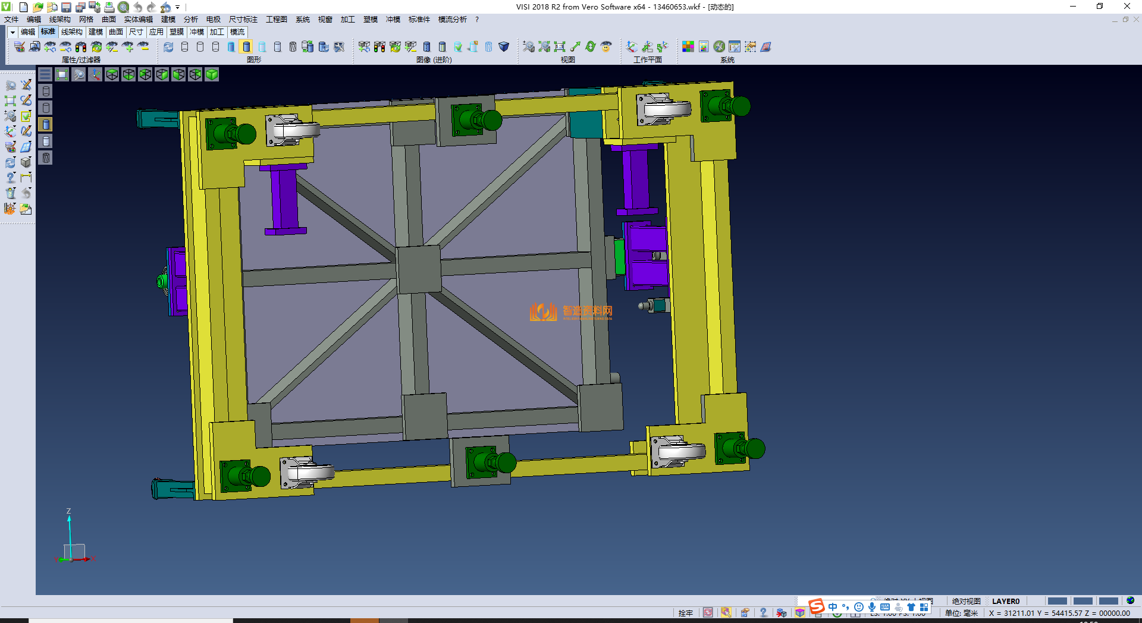The width and height of the screenshot is (1142, 623).
Task: Click the workplane axis icon
Action: click(x=632, y=46)
